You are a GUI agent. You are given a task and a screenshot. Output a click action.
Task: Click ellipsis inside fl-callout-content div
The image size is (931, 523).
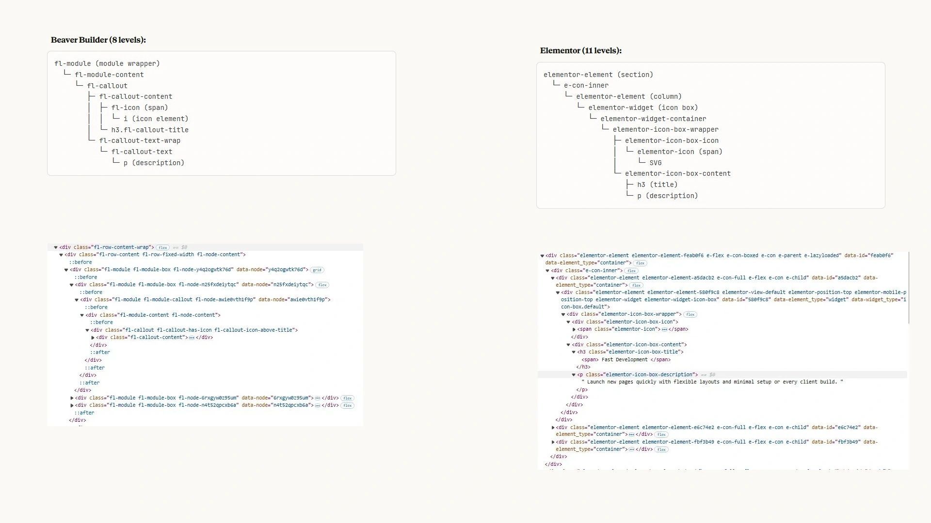coord(192,338)
